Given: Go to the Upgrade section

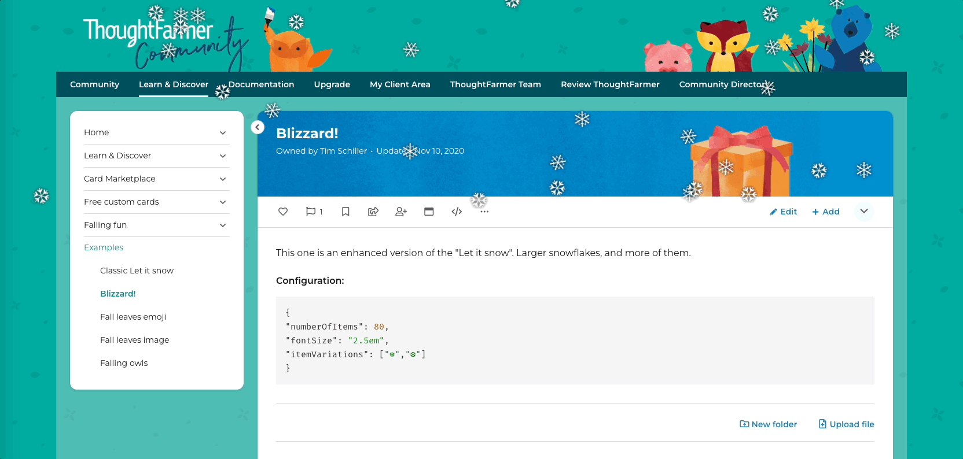Looking at the screenshot, I should click(x=332, y=84).
